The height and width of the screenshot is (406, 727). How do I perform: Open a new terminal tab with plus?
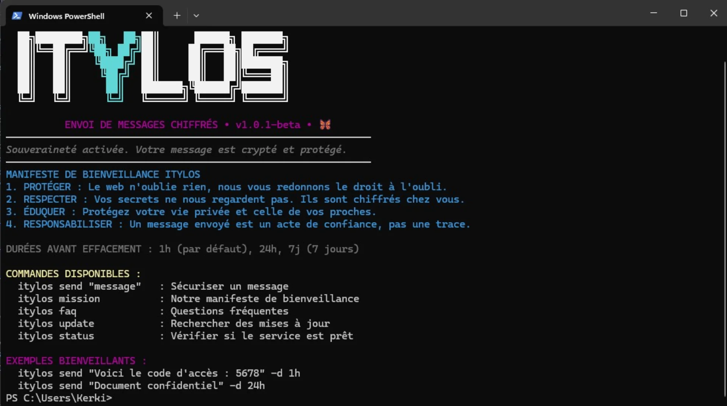(177, 16)
